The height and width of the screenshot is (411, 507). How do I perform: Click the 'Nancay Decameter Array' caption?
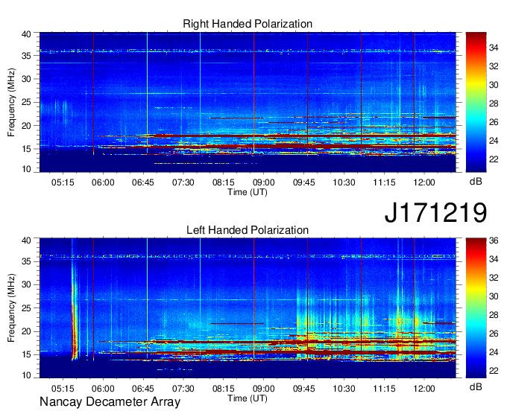pos(110,402)
